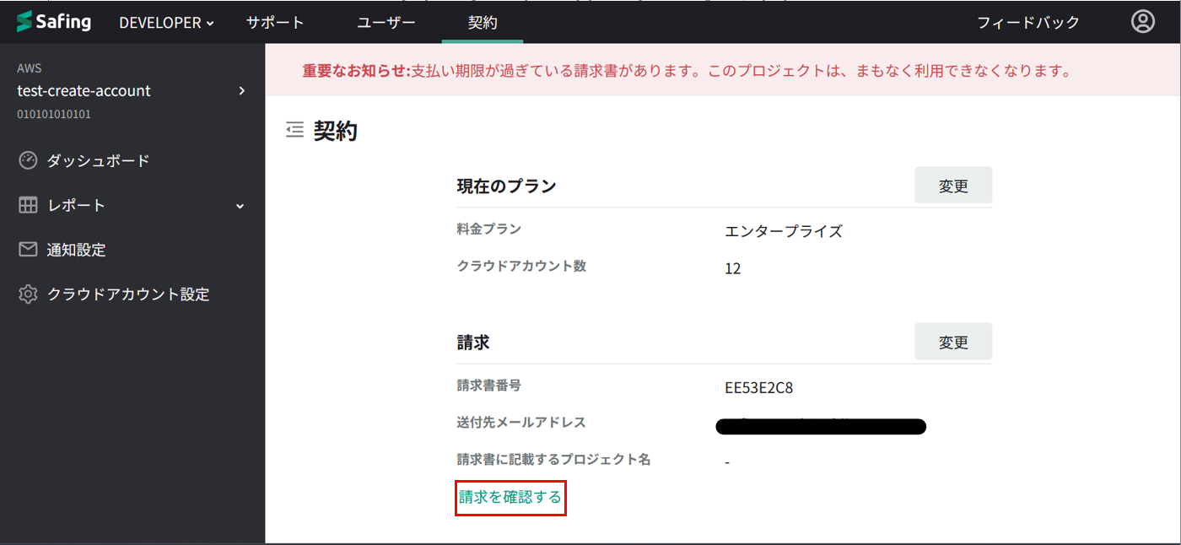1181x545 pixels.
Task: Click the クラウドアカウント設定 gear icon
Action: pos(28,294)
